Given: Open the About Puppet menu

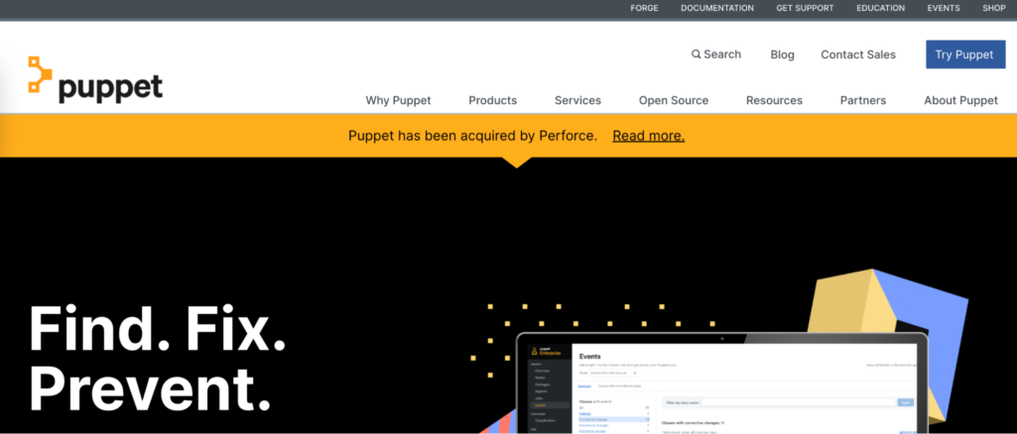Looking at the screenshot, I should pos(960,100).
